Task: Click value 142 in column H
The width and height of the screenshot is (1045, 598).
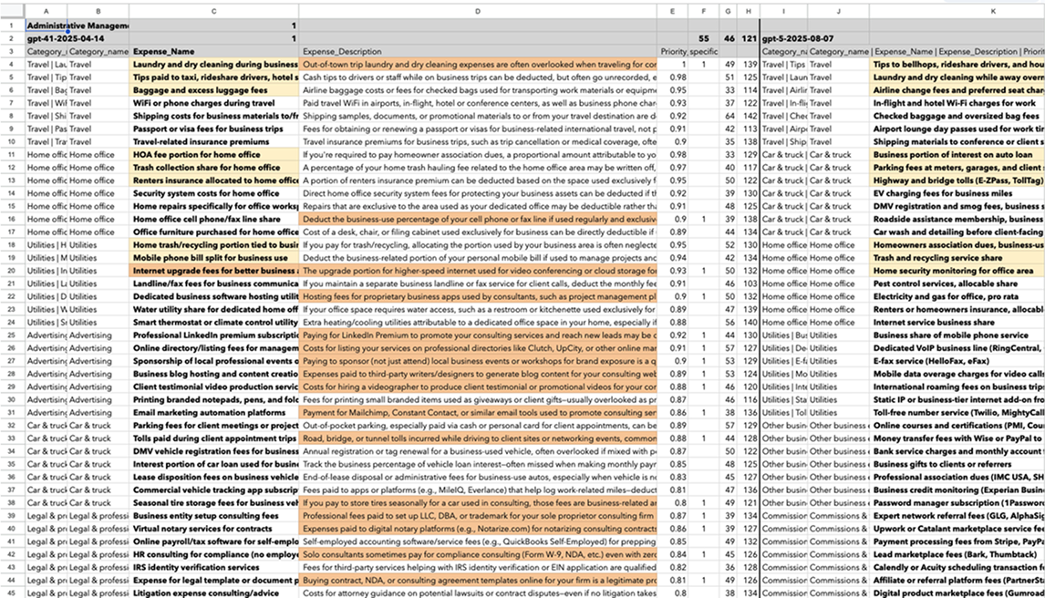Action: coord(749,116)
